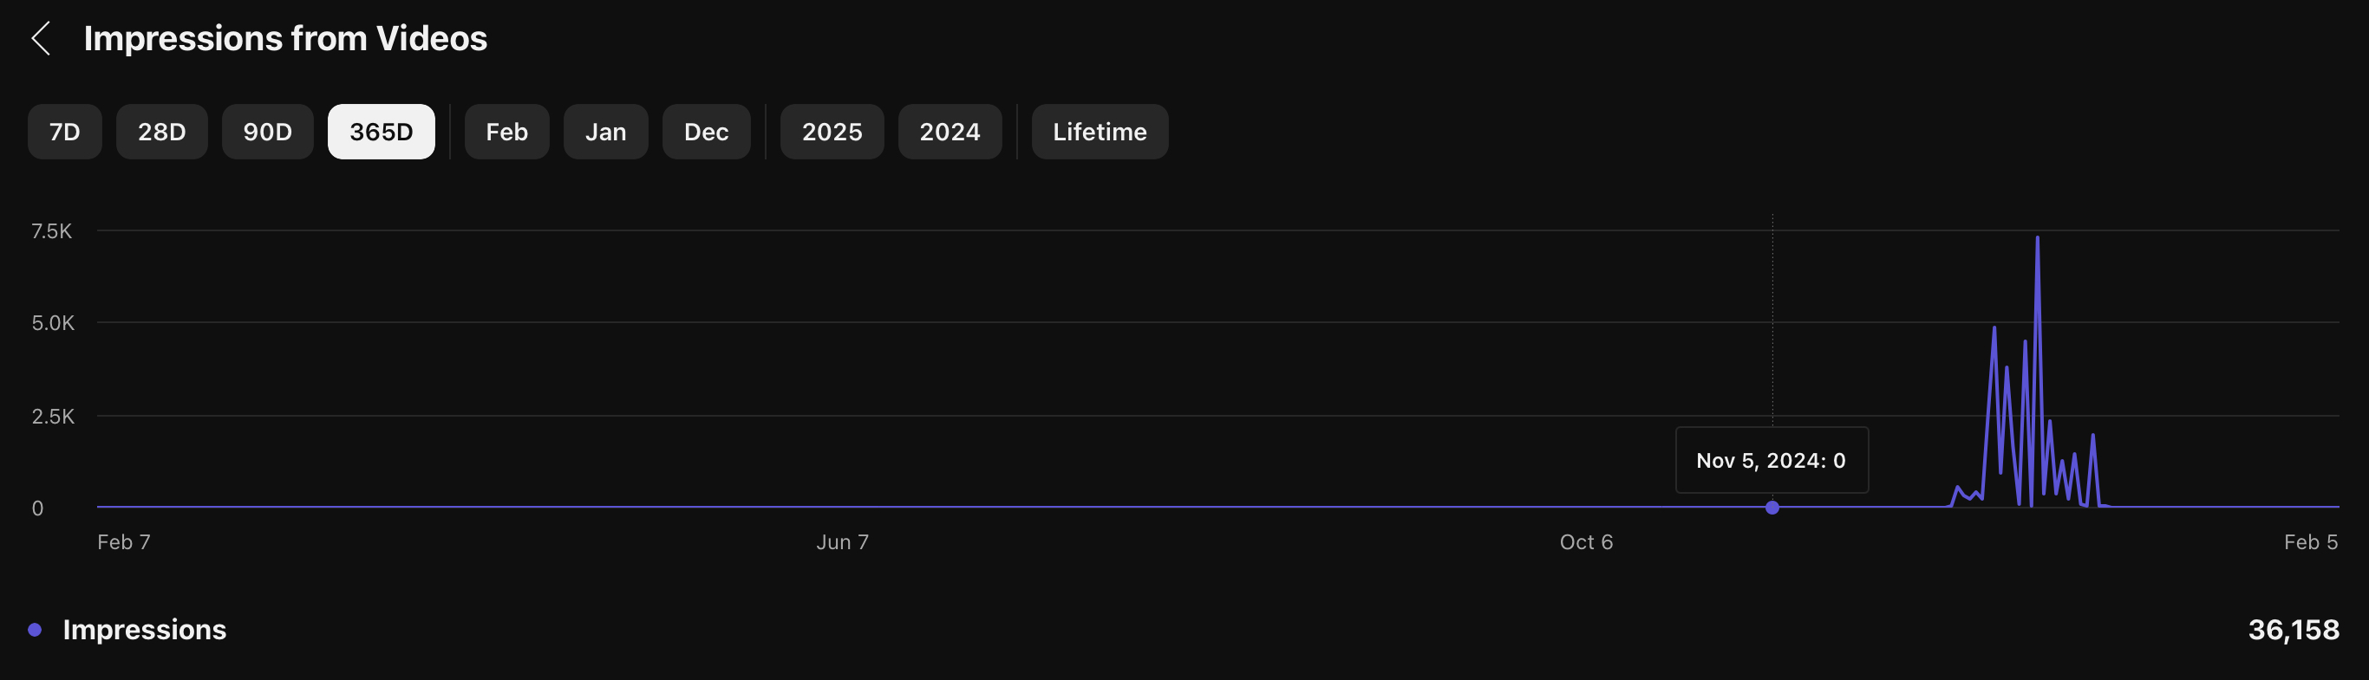Click the Oct 6 axis label
Screen dimensions: 2369x680
[1585, 542]
